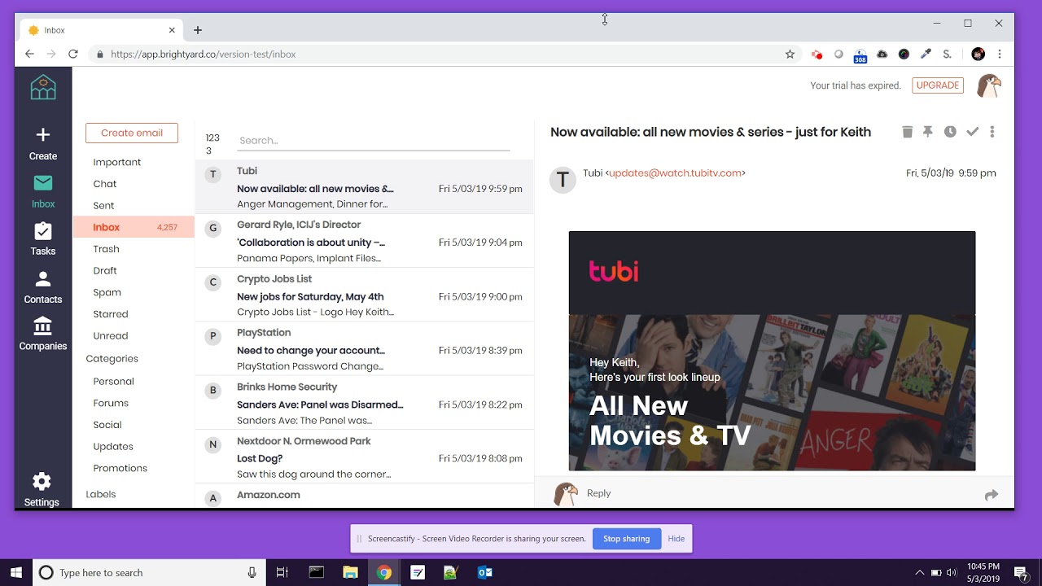
Task: Open the Starred folder
Action: [x=111, y=314]
